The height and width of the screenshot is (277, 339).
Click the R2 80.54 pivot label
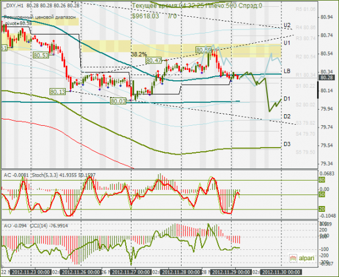click(x=306, y=57)
